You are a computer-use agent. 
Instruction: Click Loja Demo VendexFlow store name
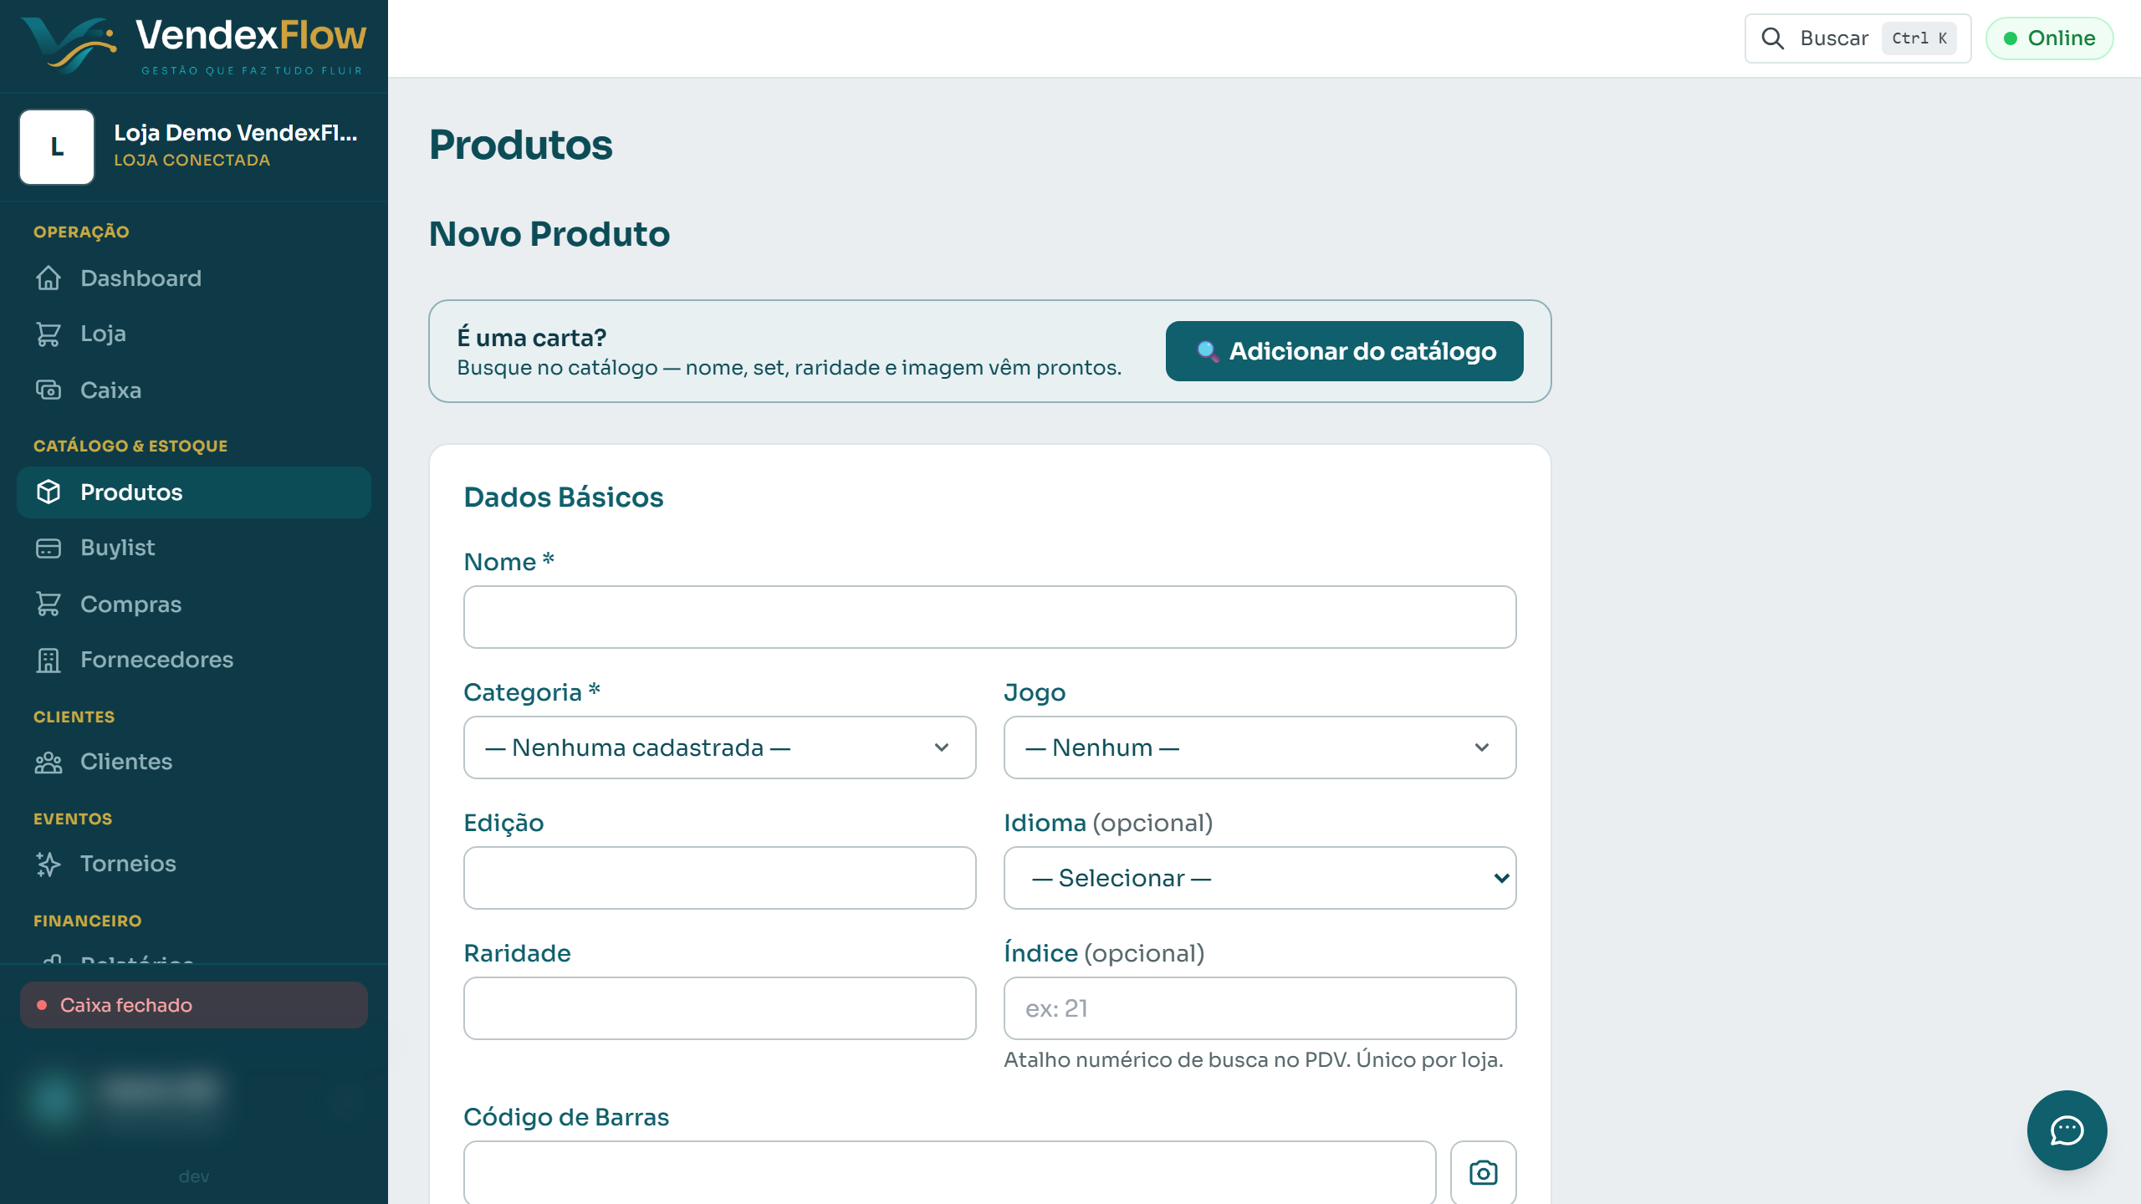click(x=236, y=133)
